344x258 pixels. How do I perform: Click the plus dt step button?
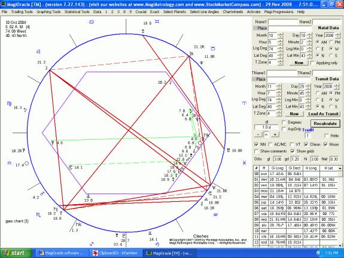[x=275, y=134]
